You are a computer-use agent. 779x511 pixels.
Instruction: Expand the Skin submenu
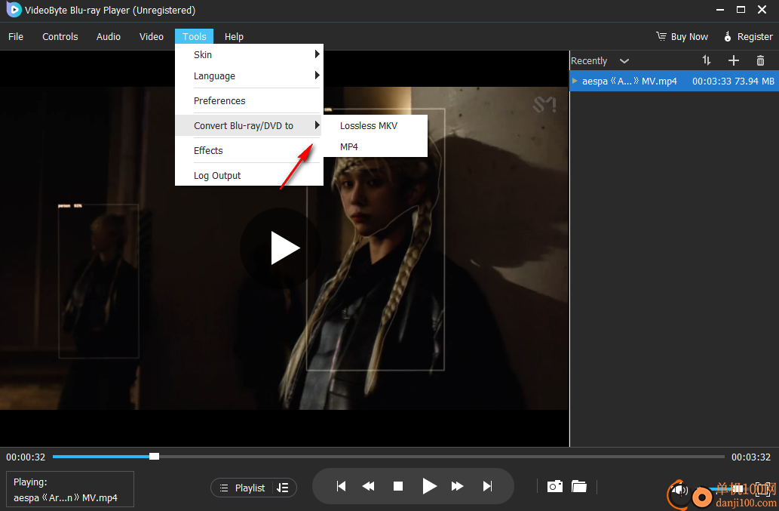pos(249,54)
